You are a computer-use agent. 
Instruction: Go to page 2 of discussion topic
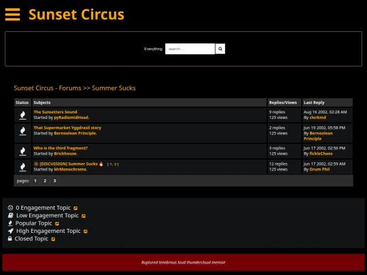[115, 164]
